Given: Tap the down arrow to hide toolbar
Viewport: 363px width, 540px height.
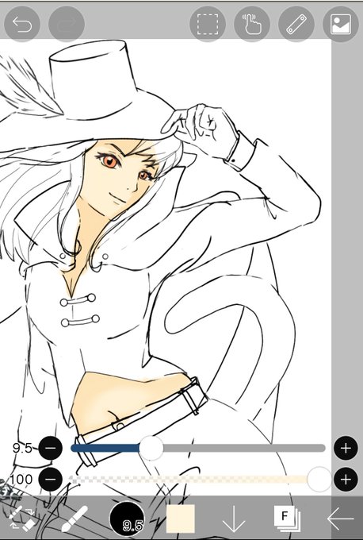Looking at the screenshot, I should pyautogui.click(x=234, y=519).
